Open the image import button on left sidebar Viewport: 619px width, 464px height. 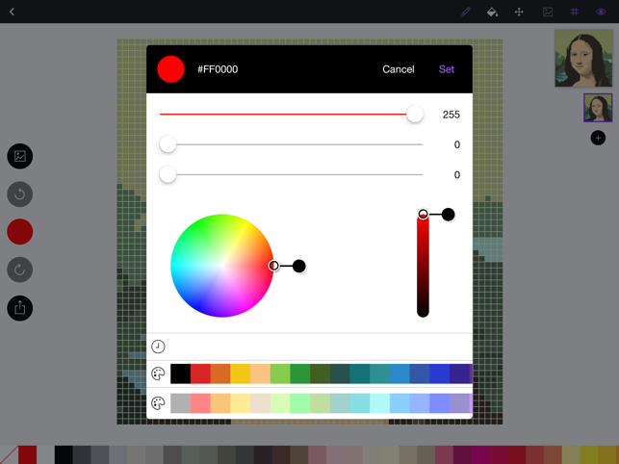20,156
